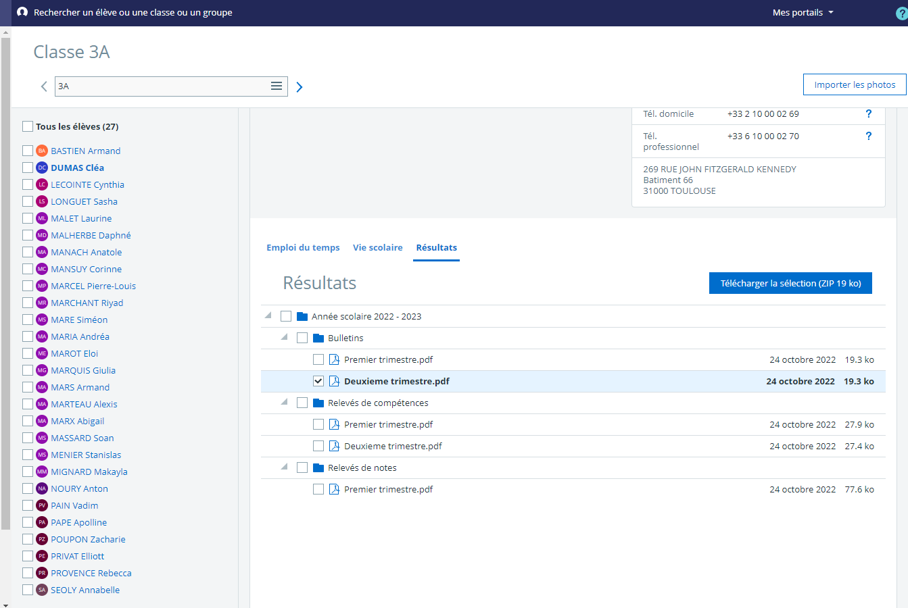Click the help icon beside Tél. domicile
908x608 pixels.
point(869,114)
